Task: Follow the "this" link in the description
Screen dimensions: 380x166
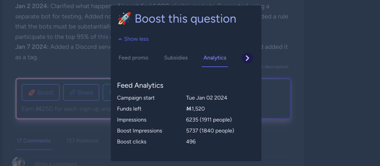Action: [x=103, y=37]
